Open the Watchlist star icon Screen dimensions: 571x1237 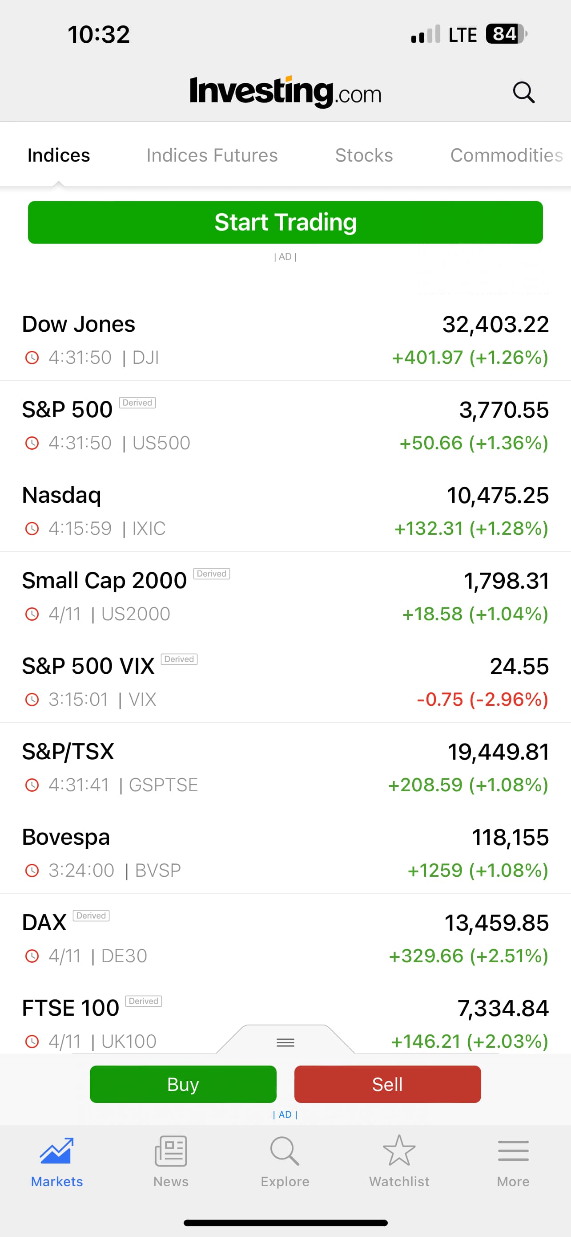pos(399,1151)
